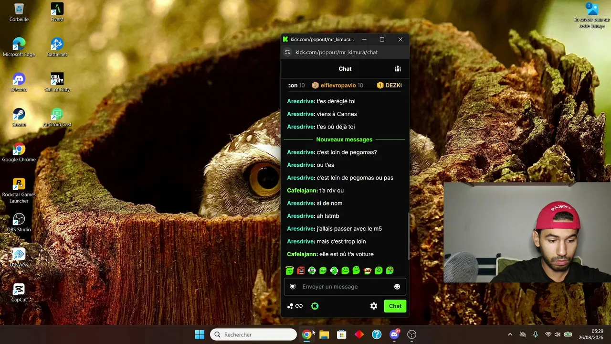Open the Windows Start button

tap(200, 334)
